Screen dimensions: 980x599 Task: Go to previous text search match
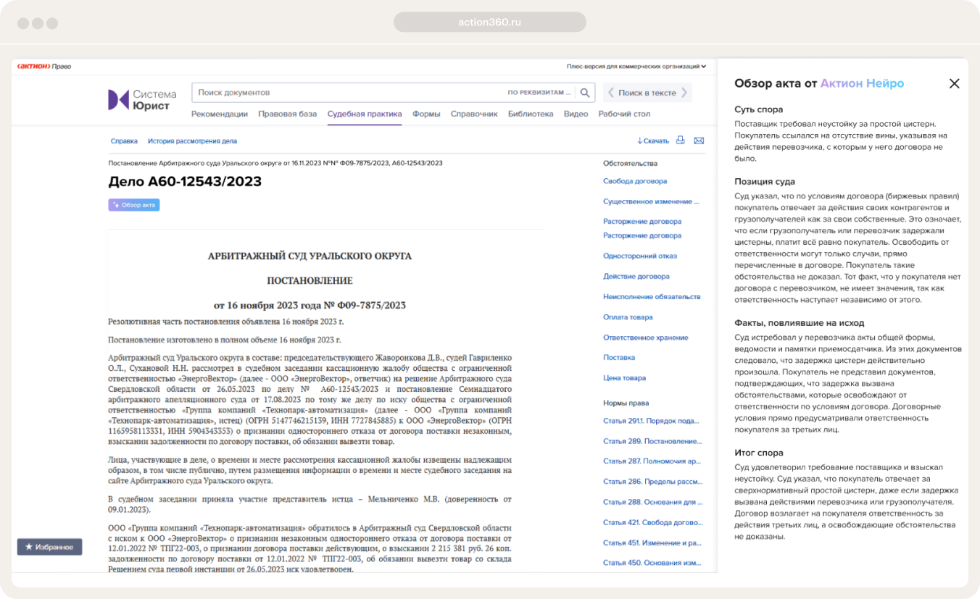point(611,93)
